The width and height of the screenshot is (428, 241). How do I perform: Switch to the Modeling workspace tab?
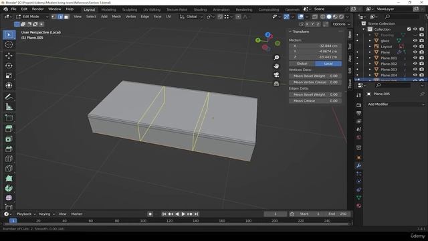click(x=108, y=9)
